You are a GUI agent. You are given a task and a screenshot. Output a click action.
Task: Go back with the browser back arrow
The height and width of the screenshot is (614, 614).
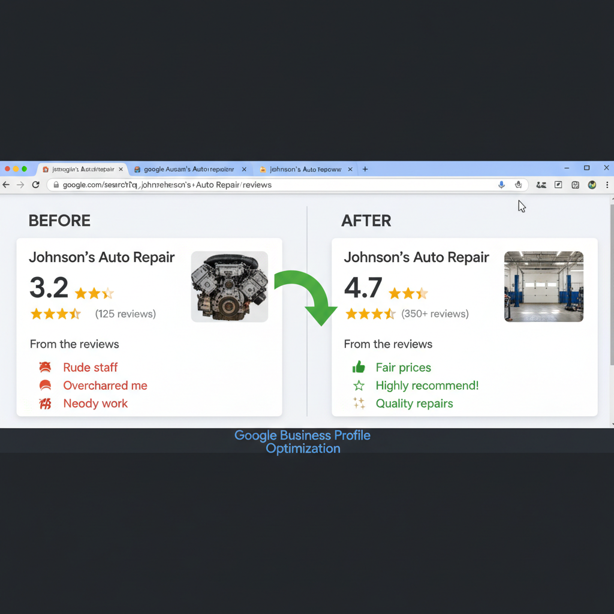click(6, 185)
